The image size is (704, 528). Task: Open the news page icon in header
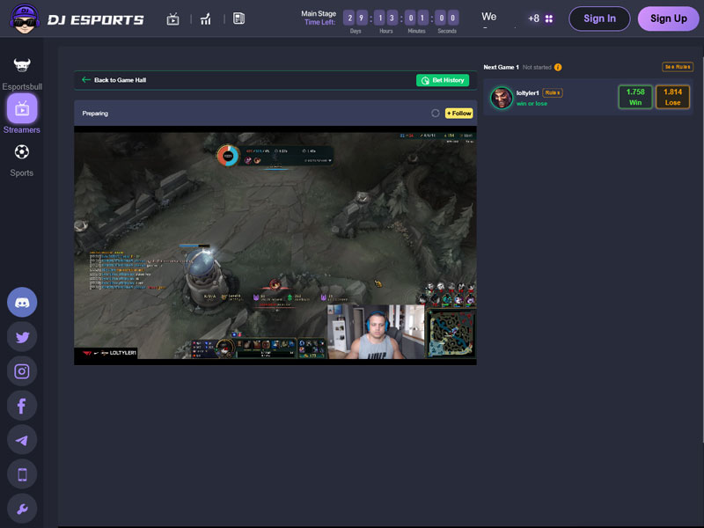coord(238,18)
